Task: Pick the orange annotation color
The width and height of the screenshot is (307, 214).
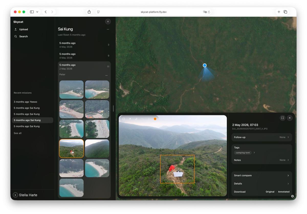Action: tap(155, 119)
